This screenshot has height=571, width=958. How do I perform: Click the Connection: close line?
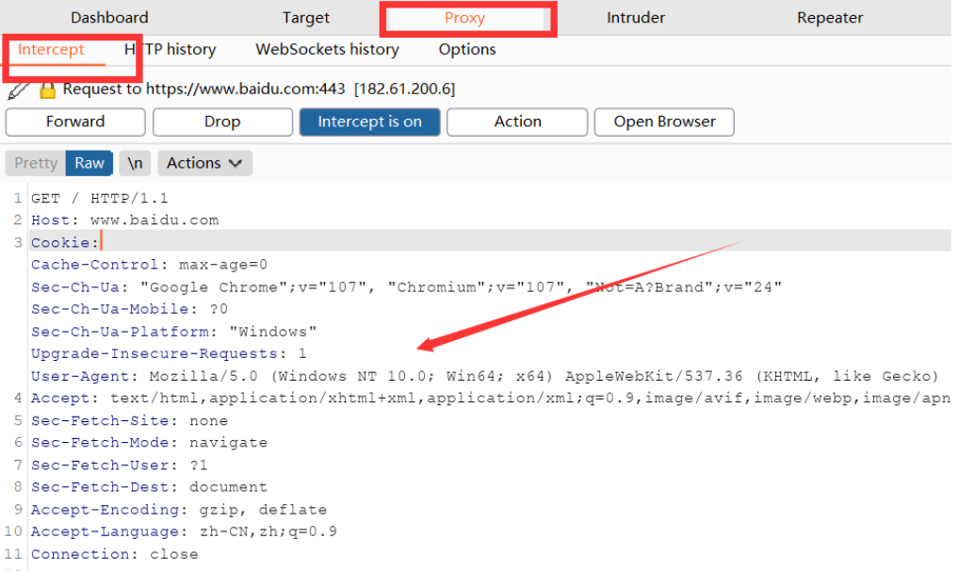point(115,554)
